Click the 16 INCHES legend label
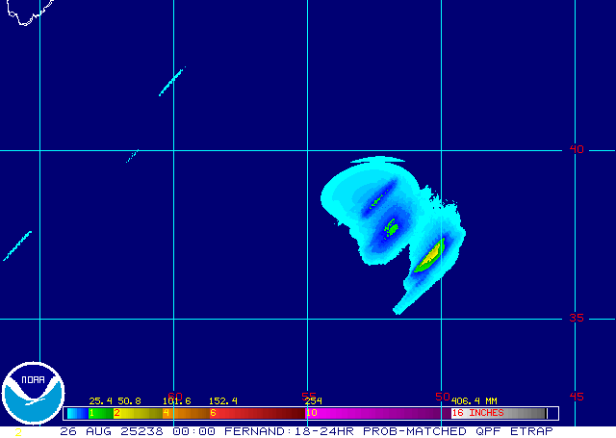The image size is (616, 438). (478, 413)
